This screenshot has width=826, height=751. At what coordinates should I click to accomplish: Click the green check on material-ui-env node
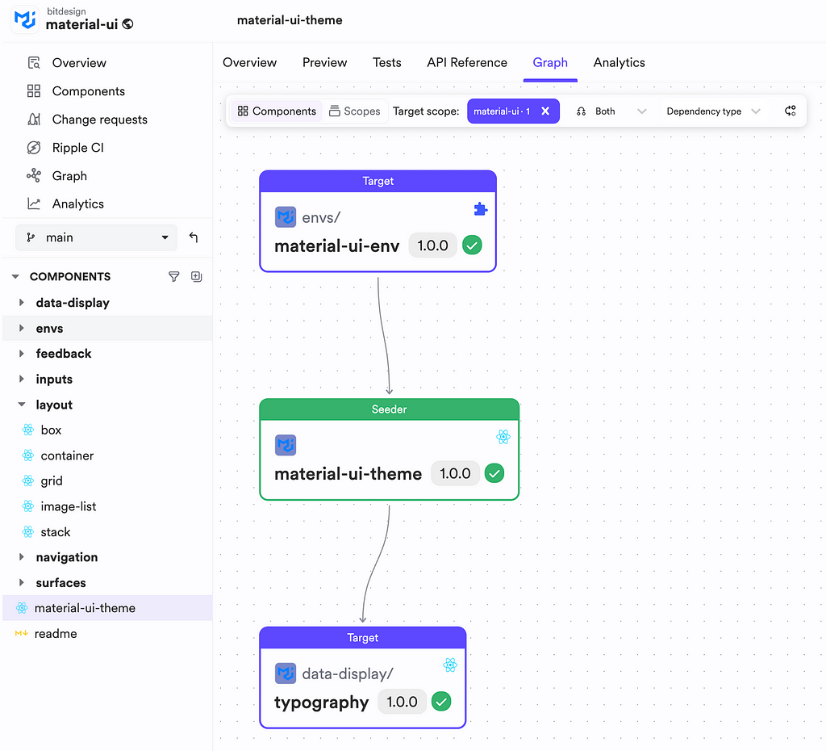pyautogui.click(x=472, y=245)
